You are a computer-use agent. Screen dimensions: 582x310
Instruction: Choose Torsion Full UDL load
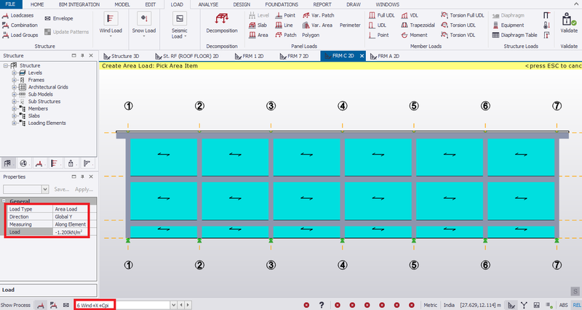coord(463,15)
